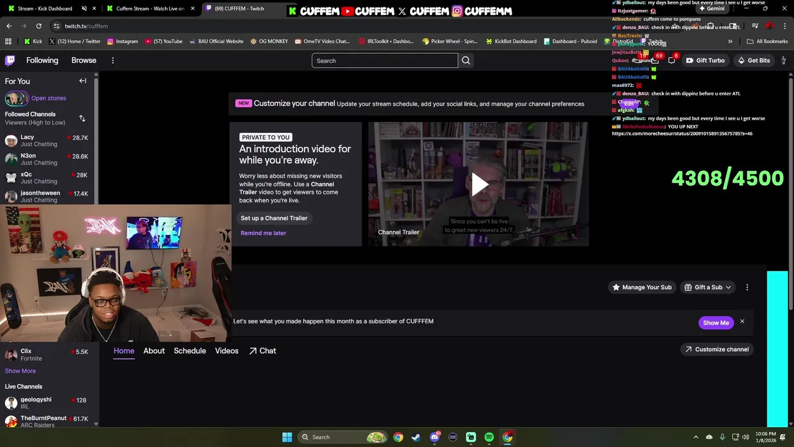Open first Chrome icon on taskbar

tap(398, 437)
